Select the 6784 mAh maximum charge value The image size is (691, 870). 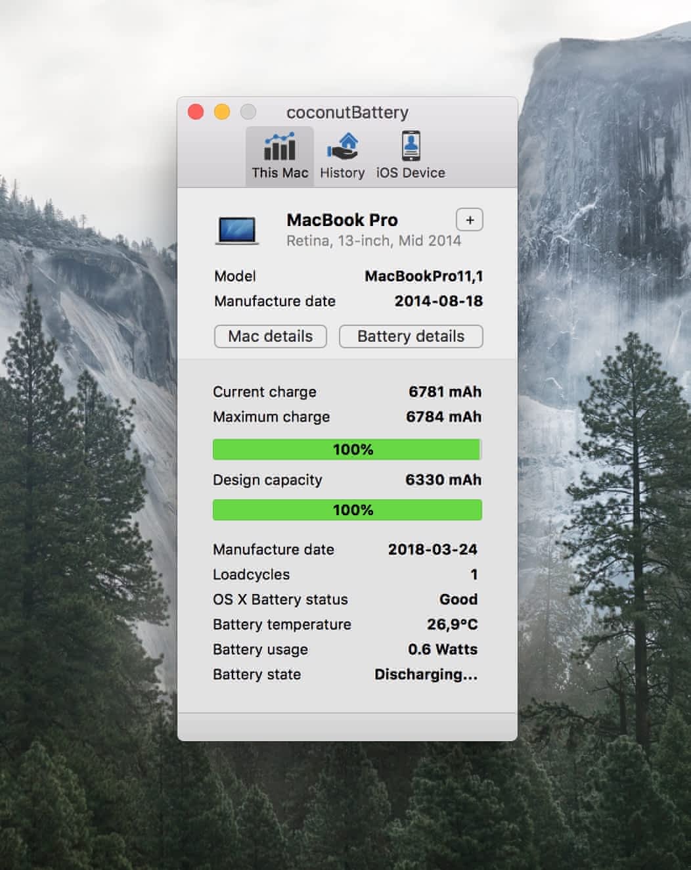click(x=444, y=417)
